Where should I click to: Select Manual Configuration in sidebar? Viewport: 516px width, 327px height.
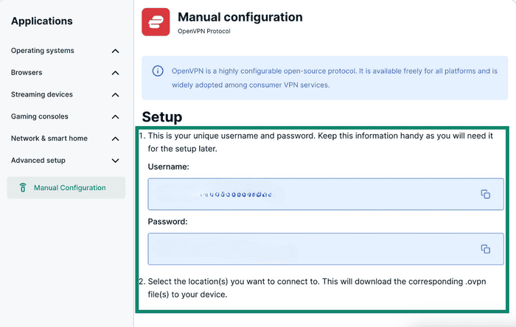[66, 188]
